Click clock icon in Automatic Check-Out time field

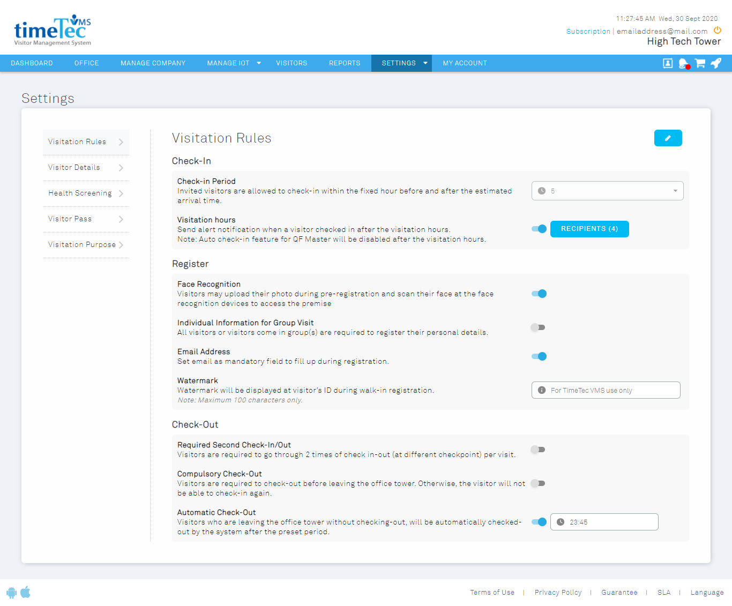click(x=561, y=522)
